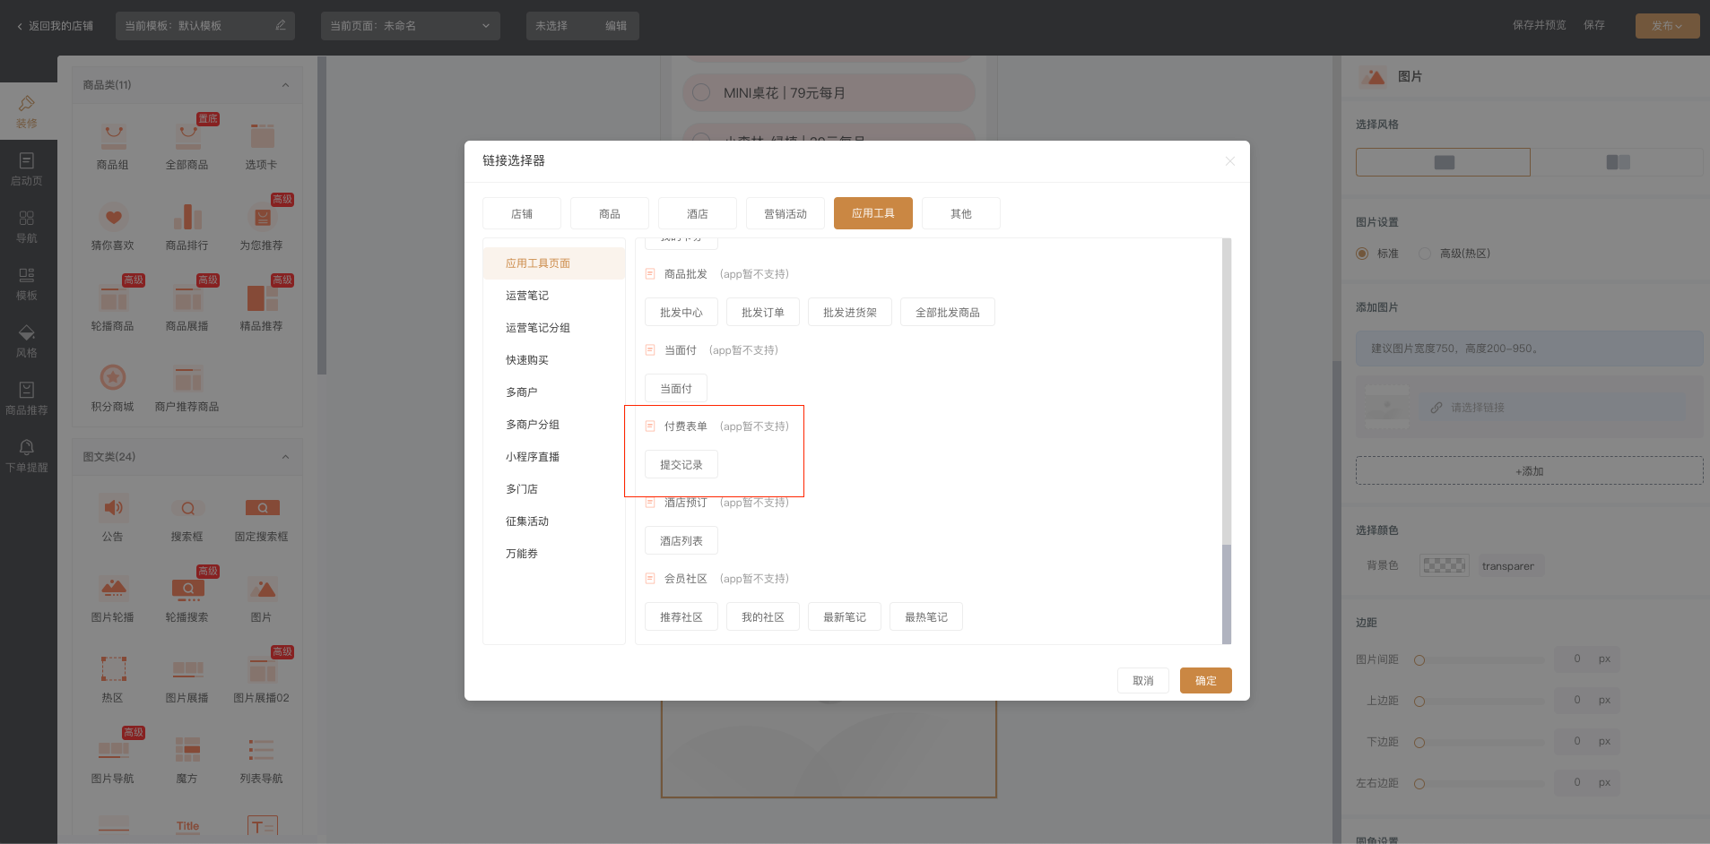Viewport: 1710px width, 844px height.
Task: Click the link selector vertical scrollbar
Action: [1227, 594]
